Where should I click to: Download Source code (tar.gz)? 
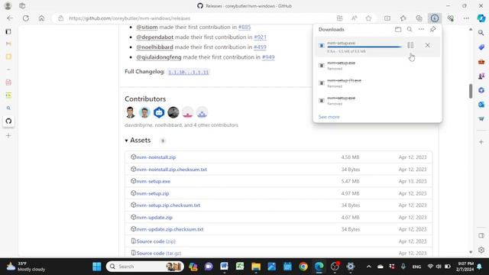[x=159, y=253]
